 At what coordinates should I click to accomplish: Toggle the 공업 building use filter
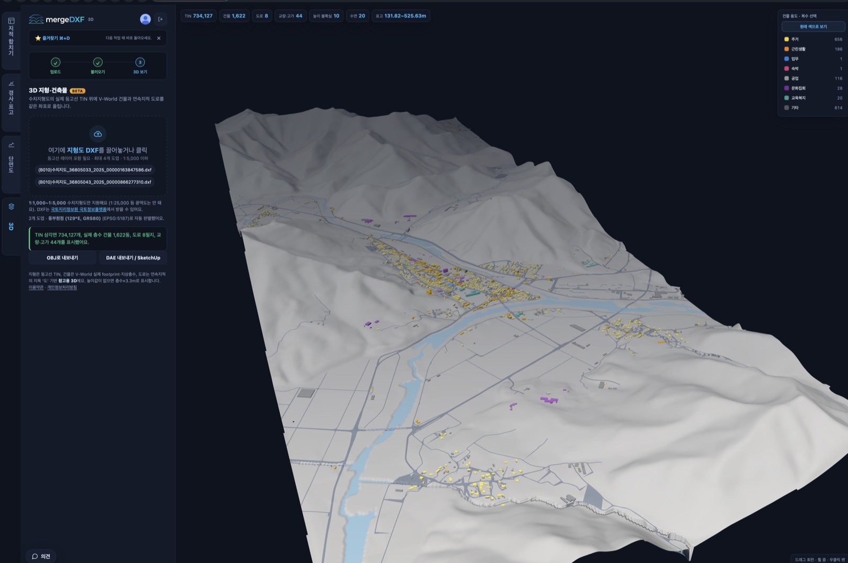click(x=812, y=78)
